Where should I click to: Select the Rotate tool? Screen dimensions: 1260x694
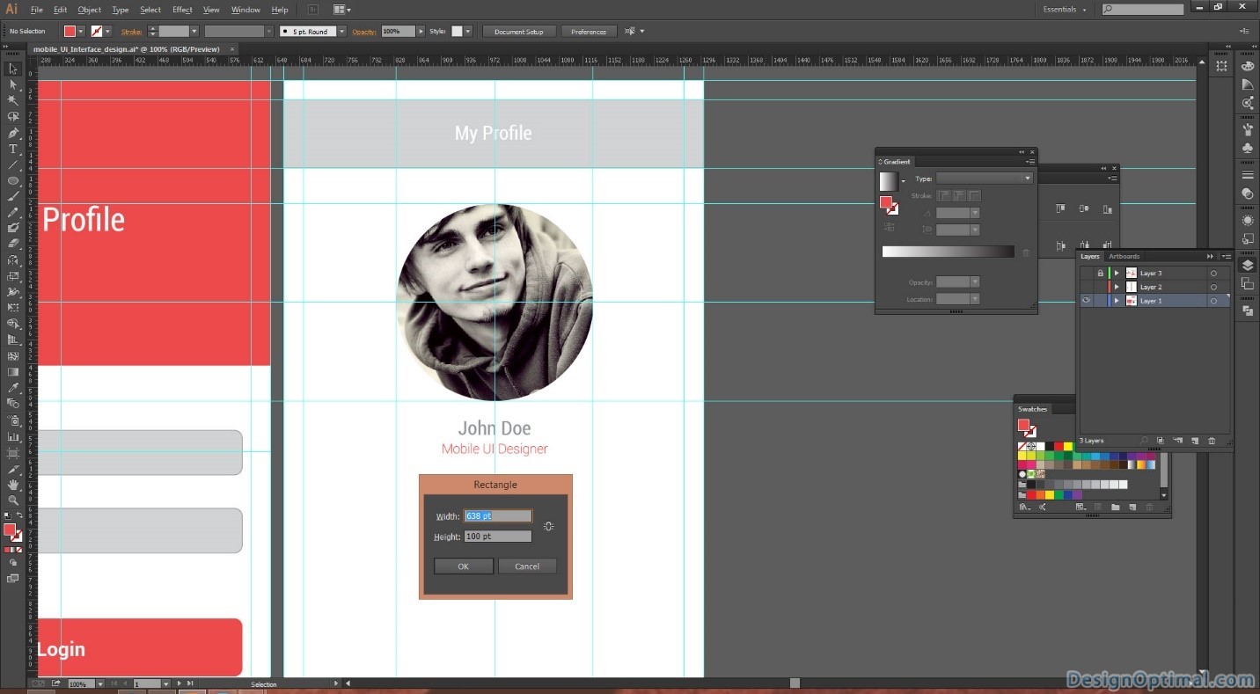click(13, 260)
